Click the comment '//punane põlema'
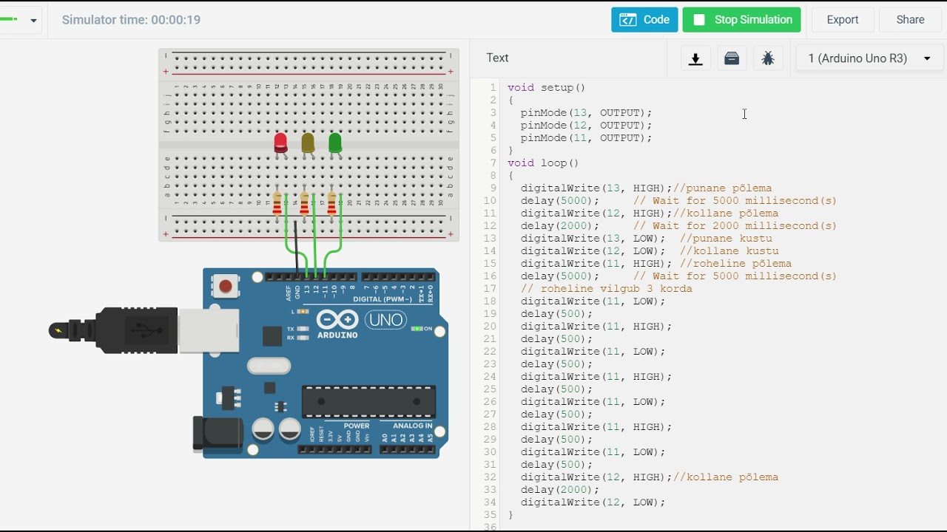This screenshot has width=947, height=532. pyautogui.click(x=722, y=188)
